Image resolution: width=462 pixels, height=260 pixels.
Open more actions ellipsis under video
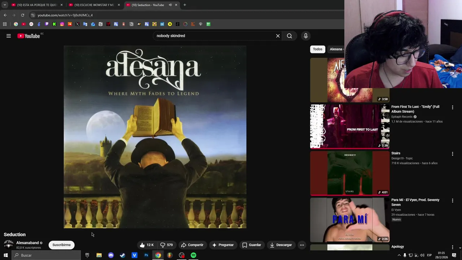pos(302,245)
